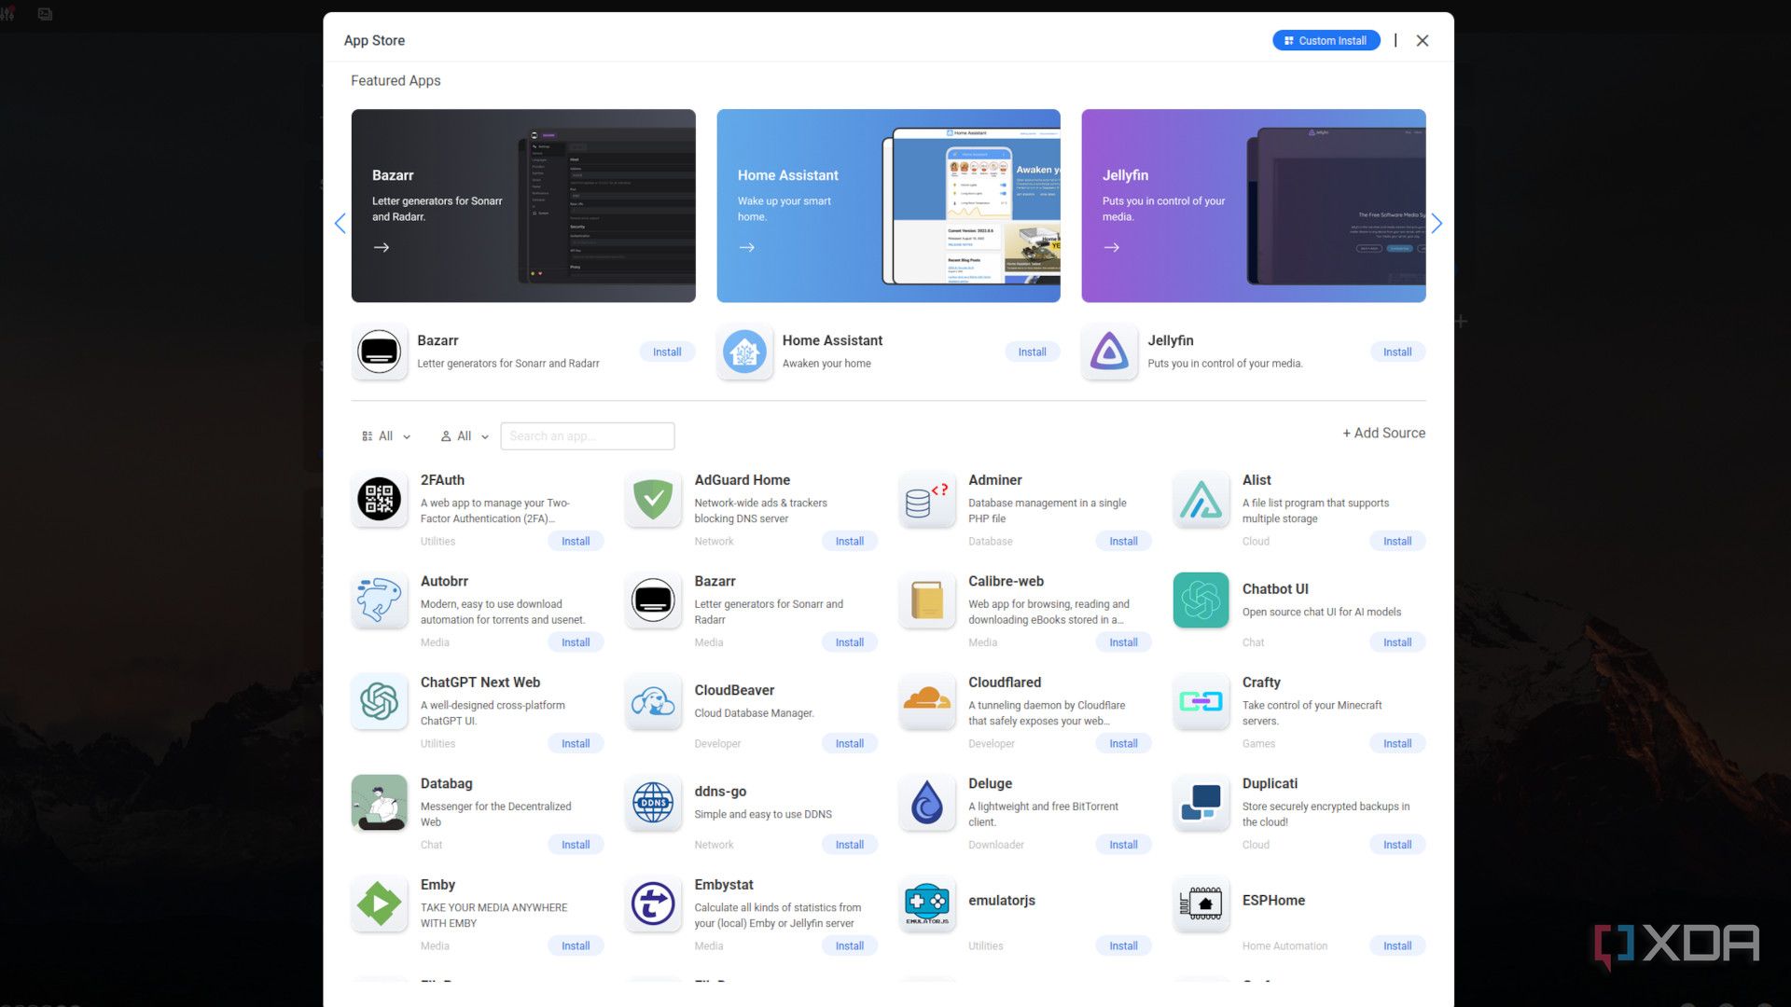
Task: Install Autobrr
Action: [x=576, y=642]
